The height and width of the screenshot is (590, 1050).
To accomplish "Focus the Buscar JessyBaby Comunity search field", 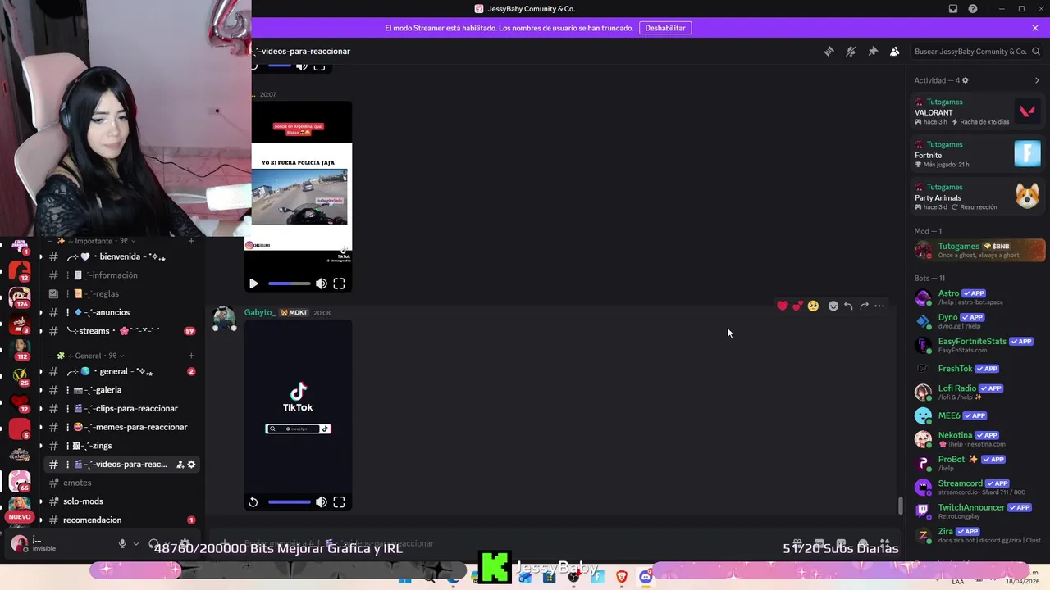I will point(976,52).
